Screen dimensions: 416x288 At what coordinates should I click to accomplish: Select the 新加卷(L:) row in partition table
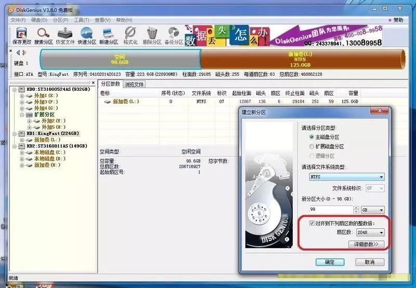pos(230,101)
